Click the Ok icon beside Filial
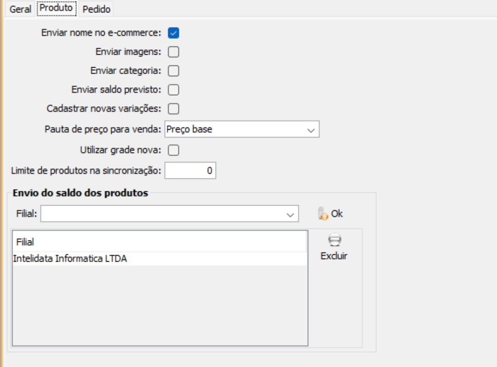The image size is (497, 367). pos(323,214)
